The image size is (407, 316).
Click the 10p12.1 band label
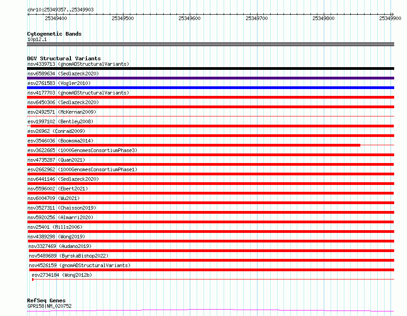click(37, 39)
